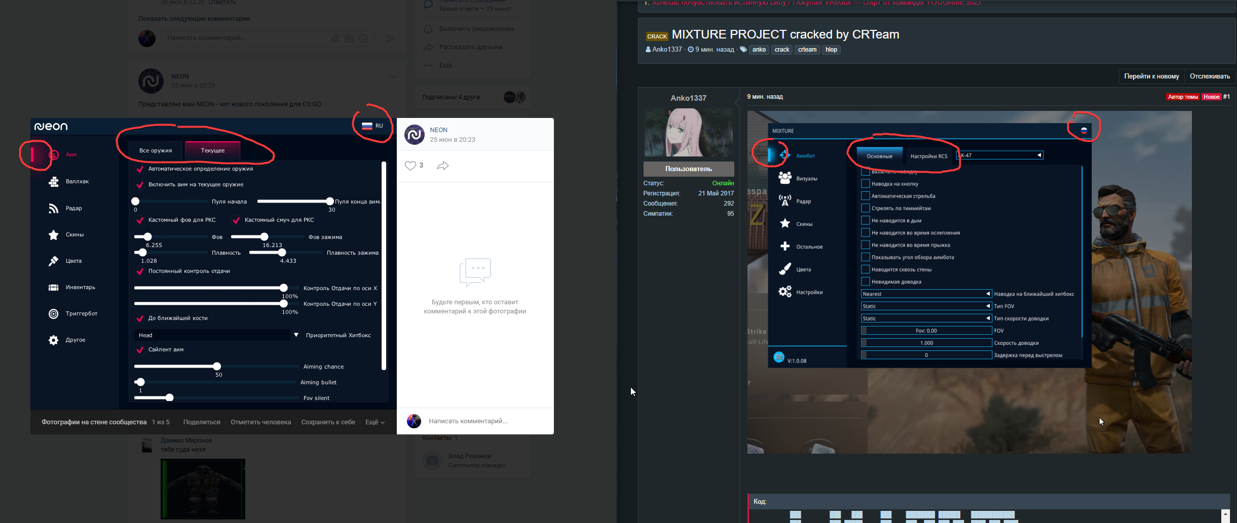
Task: Click Поделиться under the photo
Action: [202, 422]
